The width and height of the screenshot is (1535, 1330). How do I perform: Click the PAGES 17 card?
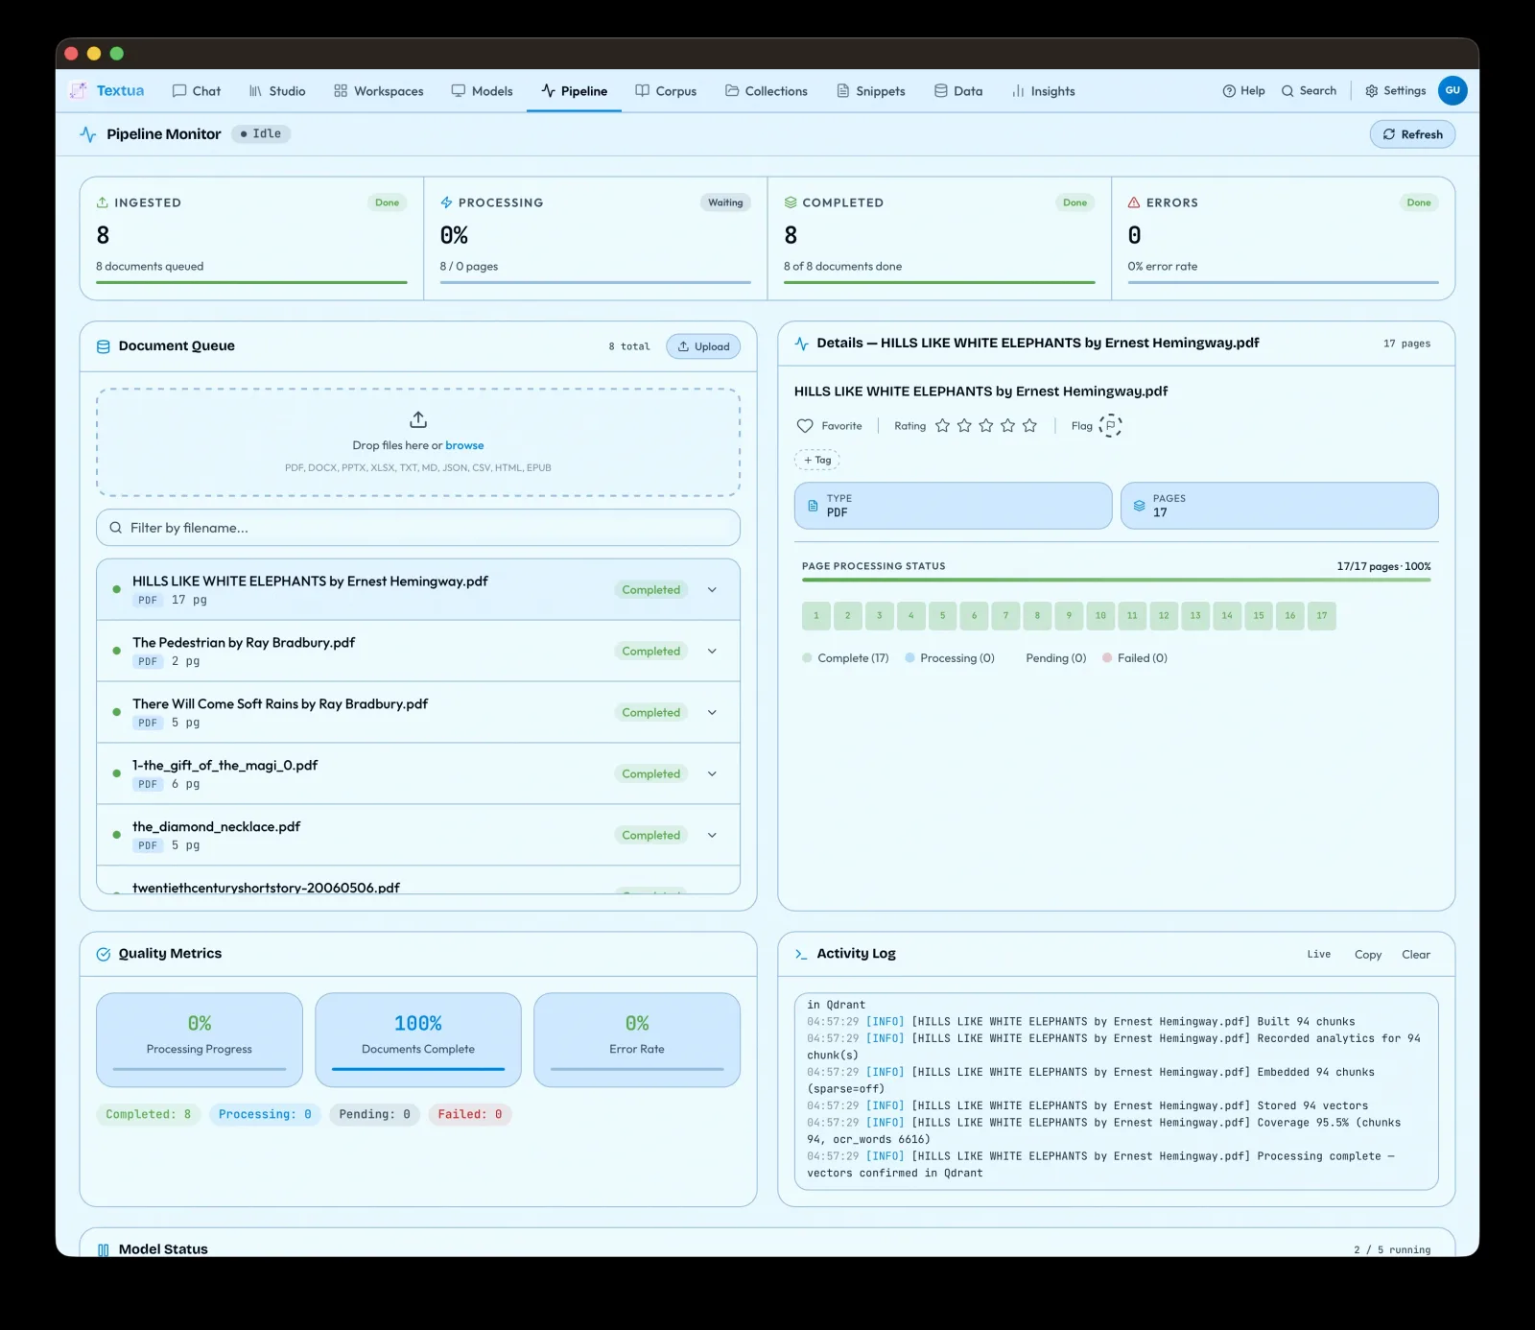(x=1280, y=506)
